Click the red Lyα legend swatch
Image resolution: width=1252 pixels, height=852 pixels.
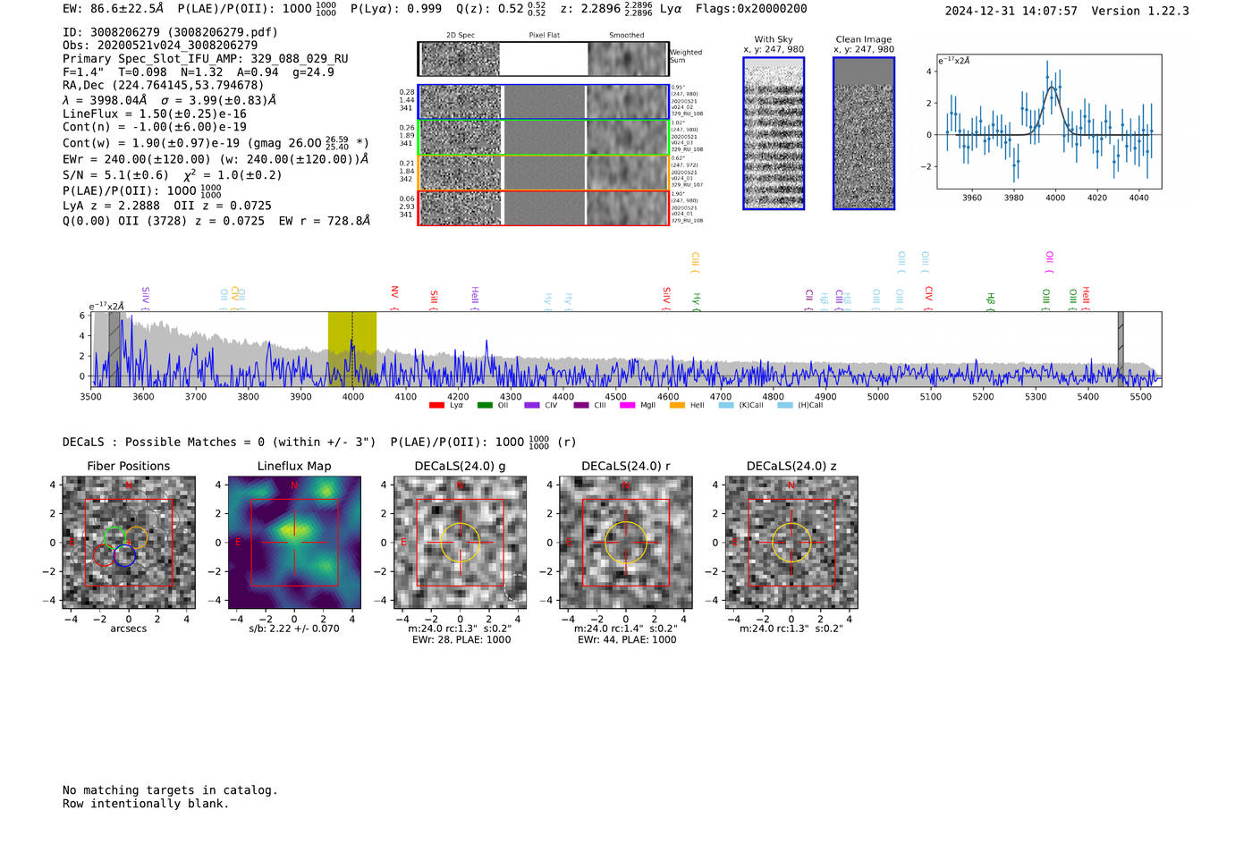(436, 405)
